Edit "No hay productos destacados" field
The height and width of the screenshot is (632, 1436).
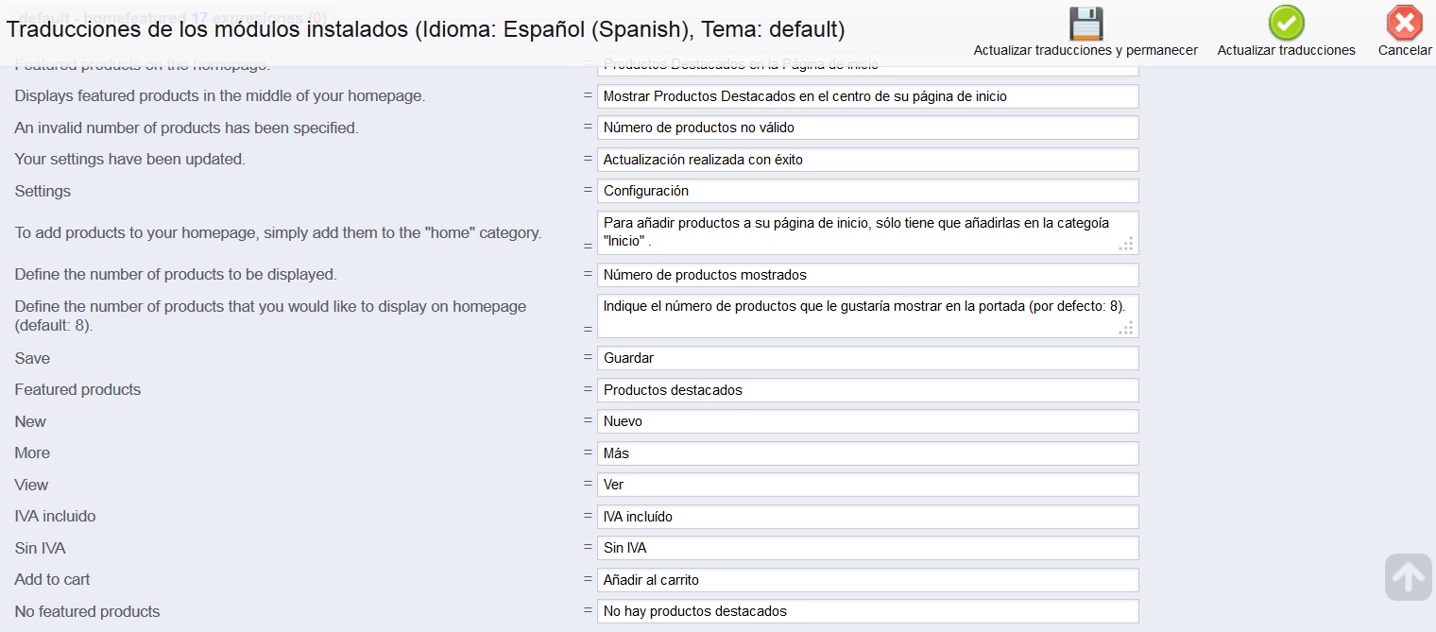(867, 611)
